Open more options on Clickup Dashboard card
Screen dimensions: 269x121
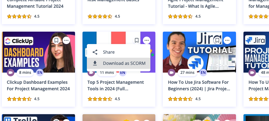tap(66, 41)
